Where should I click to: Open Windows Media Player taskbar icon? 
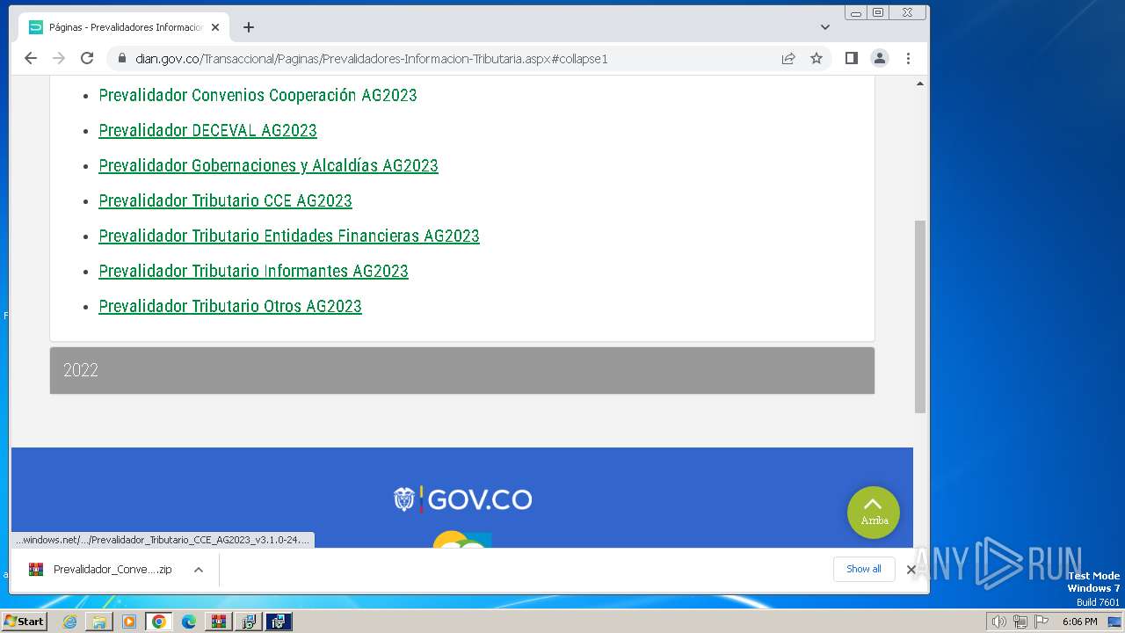coord(129,622)
